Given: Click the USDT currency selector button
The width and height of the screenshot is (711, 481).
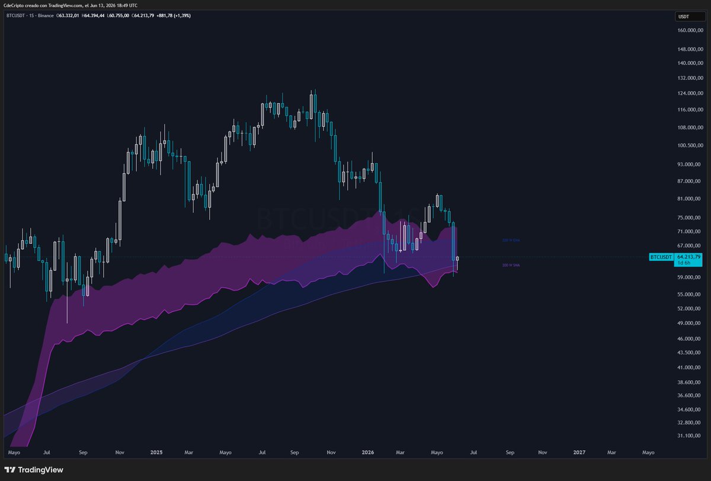Looking at the screenshot, I should tap(690, 16).
